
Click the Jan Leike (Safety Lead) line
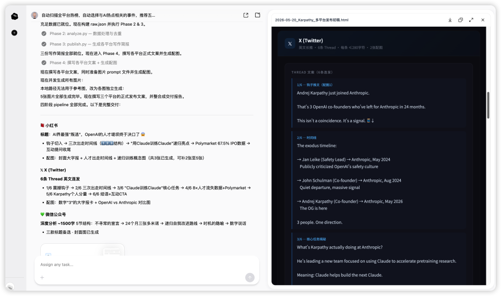pyautogui.click(x=343, y=160)
